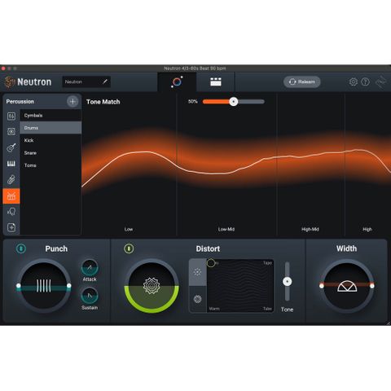The image size is (391, 391).
Task: Click the white tone match curve line
Action: tap(217, 174)
